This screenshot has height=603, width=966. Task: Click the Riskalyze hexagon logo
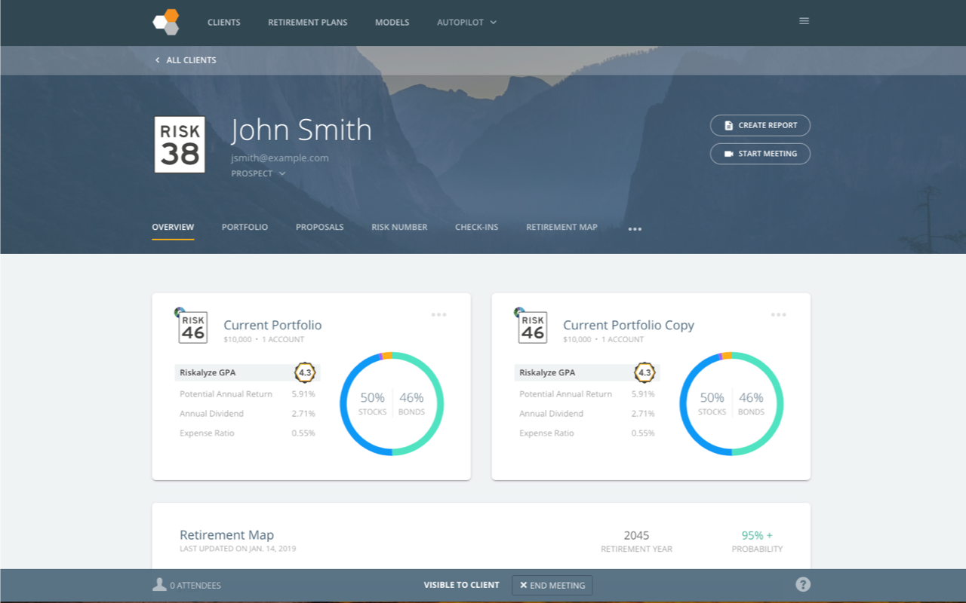[166, 22]
